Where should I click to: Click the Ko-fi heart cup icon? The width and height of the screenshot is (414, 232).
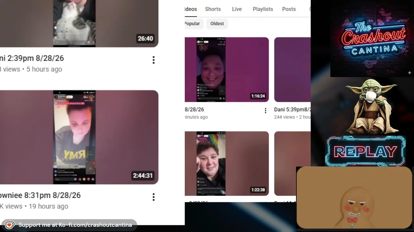click(x=10, y=225)
